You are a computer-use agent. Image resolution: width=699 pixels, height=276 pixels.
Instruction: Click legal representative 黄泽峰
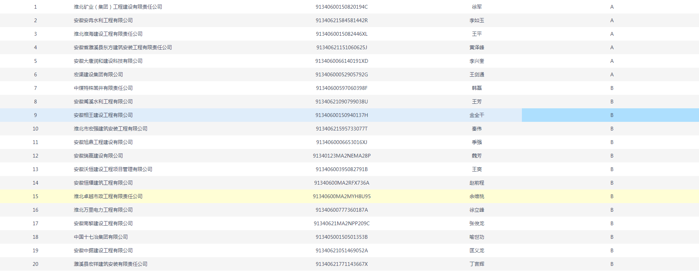(477, 47)
